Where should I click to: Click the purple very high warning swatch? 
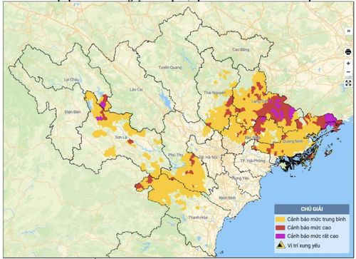click(x=280, y=236)
